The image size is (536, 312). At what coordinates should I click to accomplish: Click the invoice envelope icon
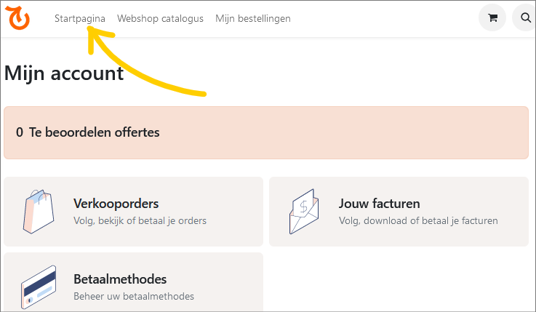[303, 211]
